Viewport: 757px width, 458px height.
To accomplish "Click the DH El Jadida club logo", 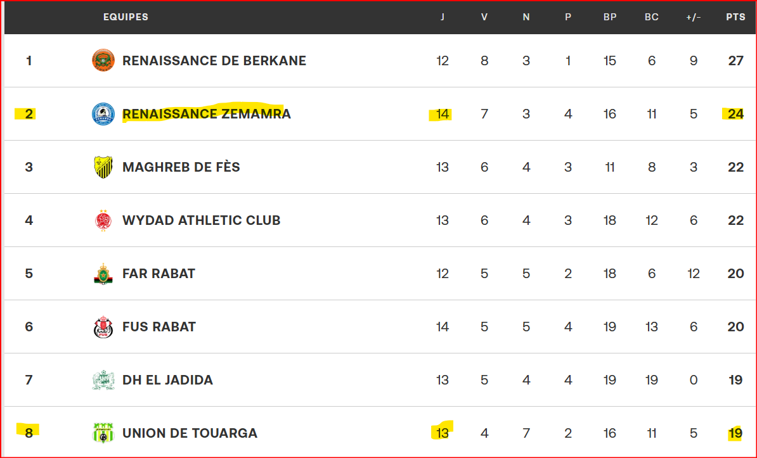I will tap(103, 380).
